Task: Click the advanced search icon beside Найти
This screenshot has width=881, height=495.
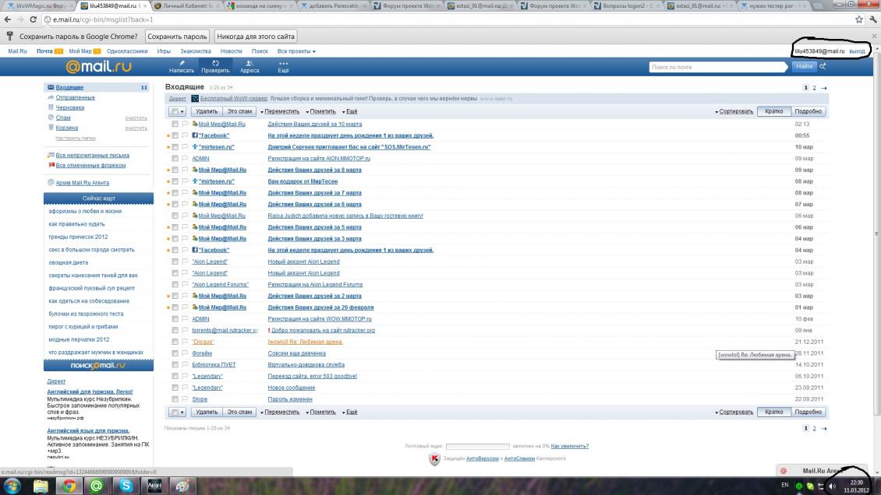Action: click(823, 67)
